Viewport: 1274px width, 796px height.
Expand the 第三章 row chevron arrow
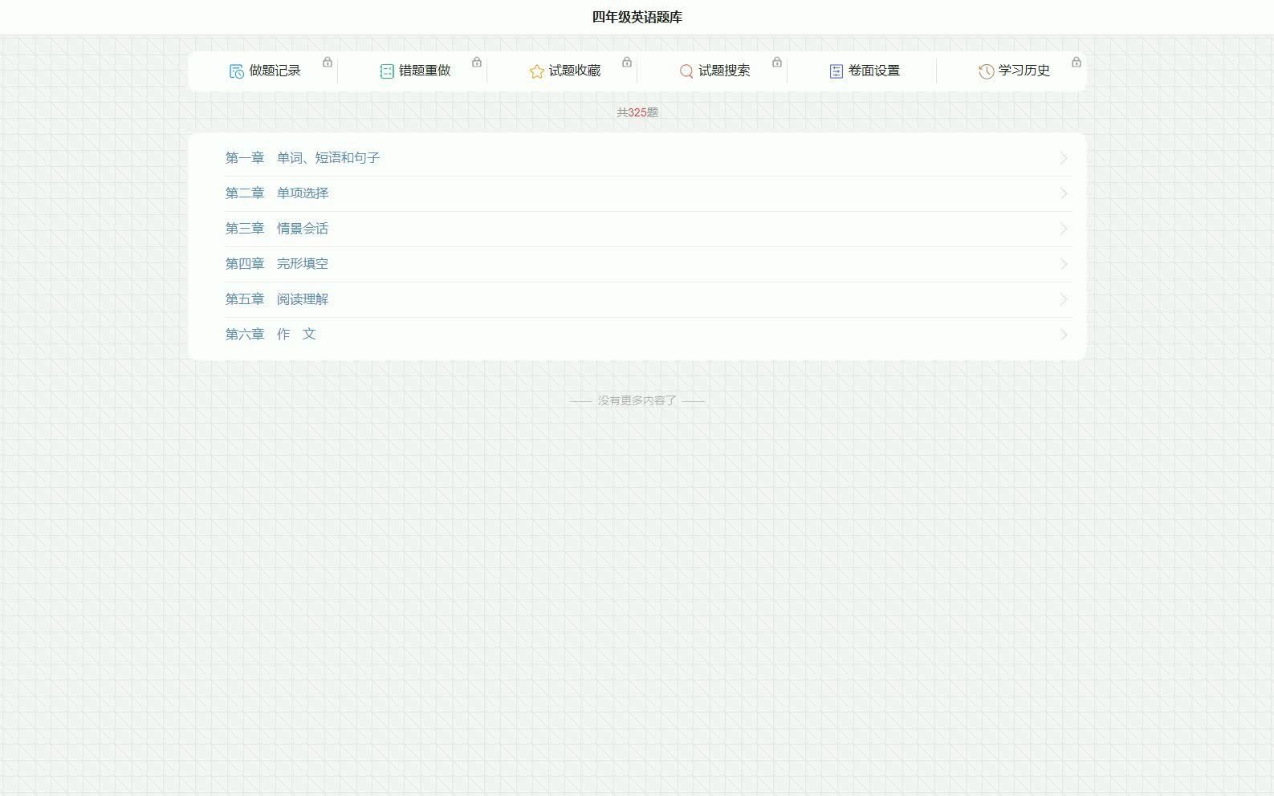tap(1064, 229)
